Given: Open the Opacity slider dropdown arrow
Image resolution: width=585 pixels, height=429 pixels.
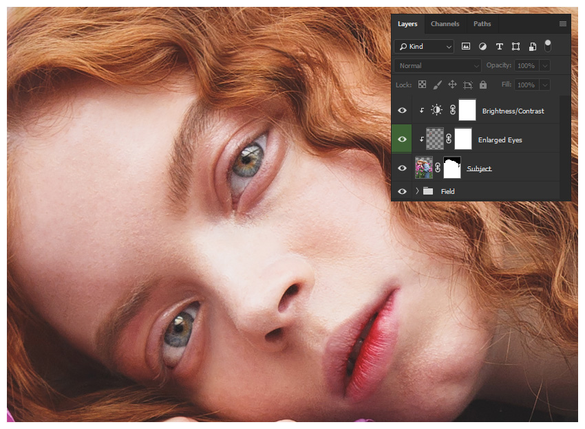Looking at the screenshot, I should coord(544,66).
